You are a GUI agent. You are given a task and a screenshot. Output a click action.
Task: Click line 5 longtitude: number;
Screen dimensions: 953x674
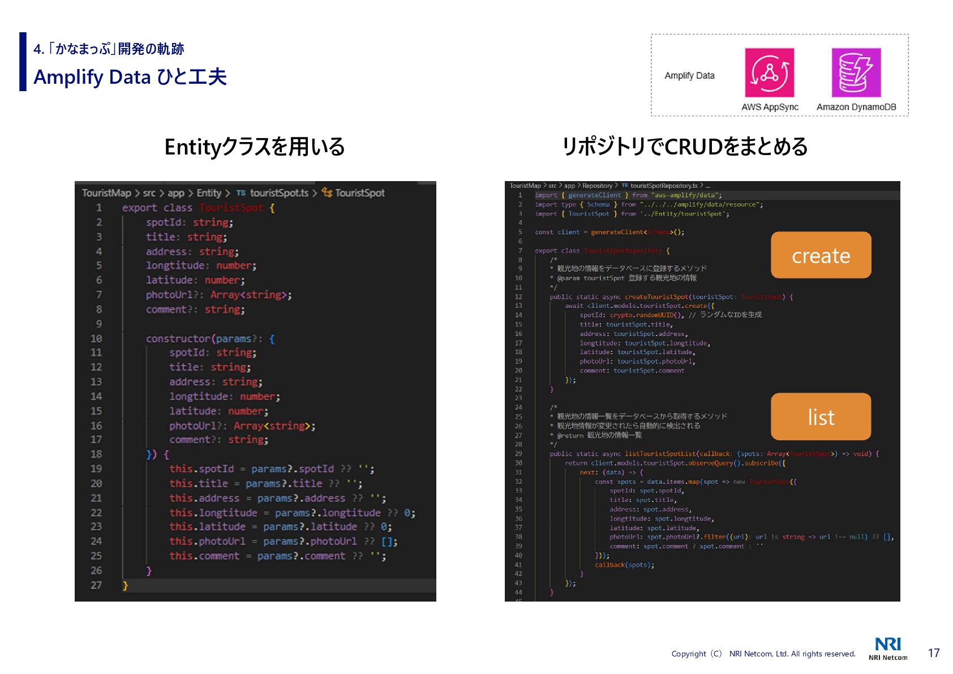(201, 265)
